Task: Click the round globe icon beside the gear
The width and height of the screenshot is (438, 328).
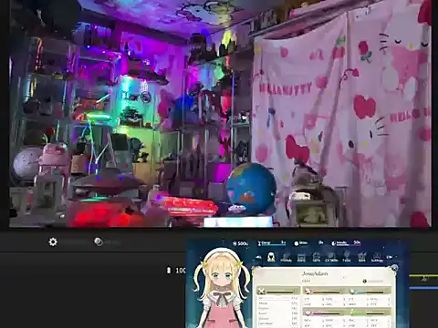Action: pyautogui.click(x=99, y=241)
